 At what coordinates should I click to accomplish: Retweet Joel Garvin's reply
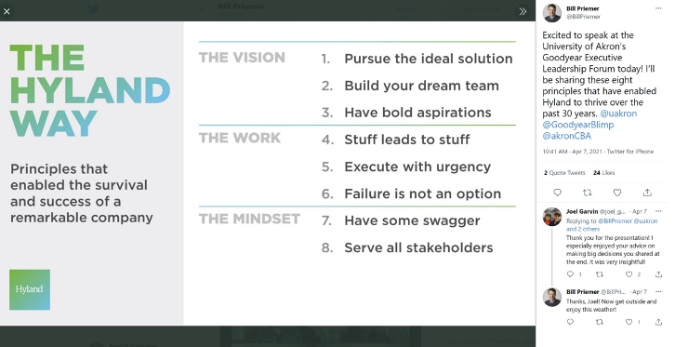click(x=600, y=274)
